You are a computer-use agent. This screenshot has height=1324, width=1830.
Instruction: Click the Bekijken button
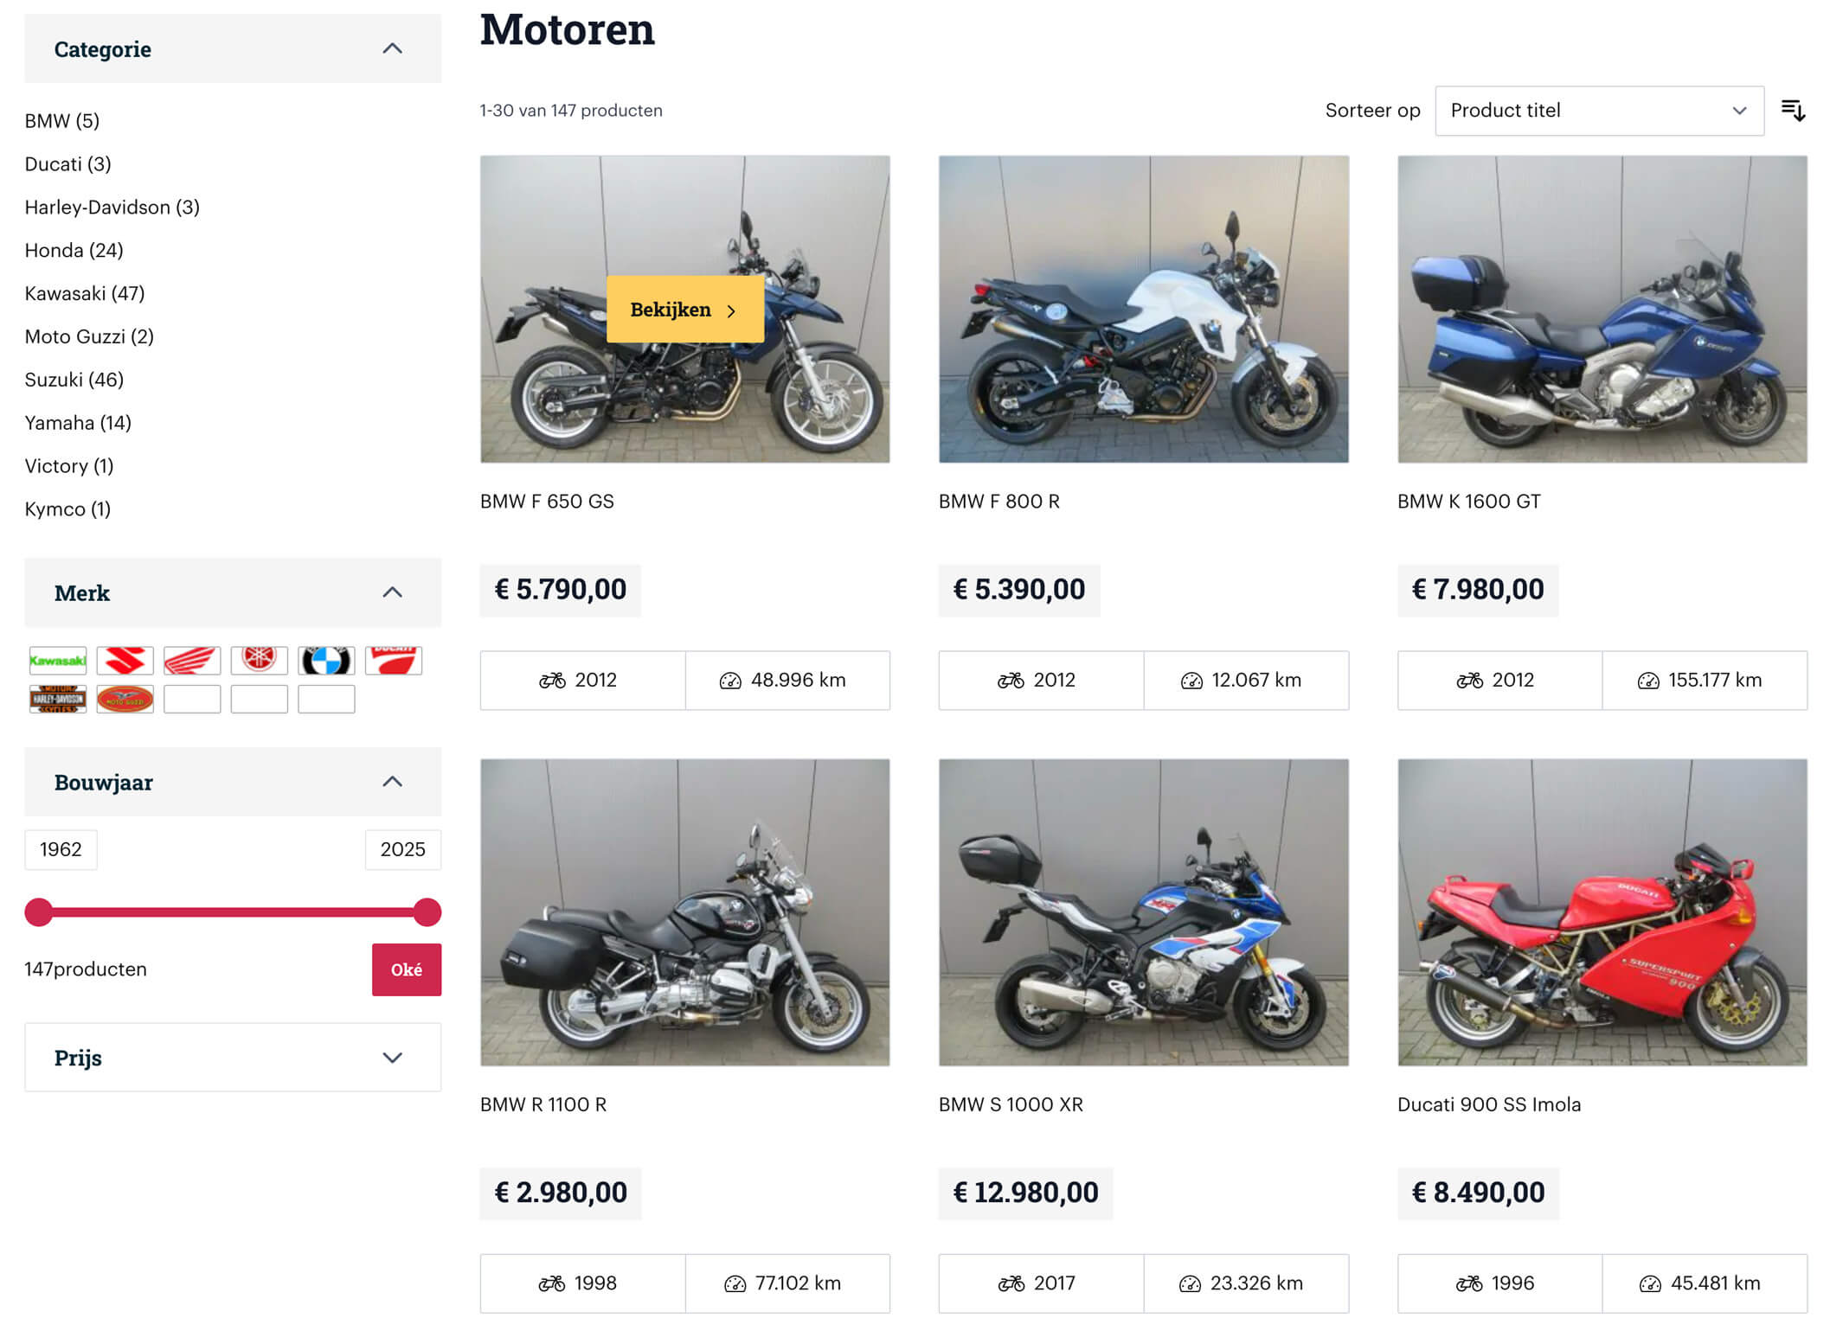(684, 310)
